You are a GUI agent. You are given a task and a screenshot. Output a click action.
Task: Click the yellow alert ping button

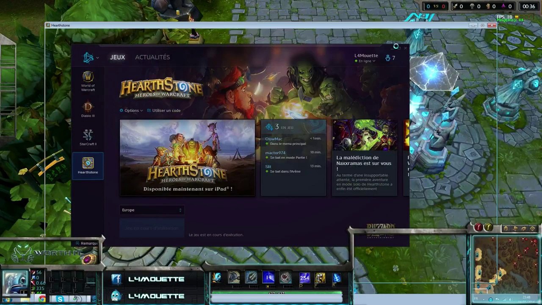(488, 227)
